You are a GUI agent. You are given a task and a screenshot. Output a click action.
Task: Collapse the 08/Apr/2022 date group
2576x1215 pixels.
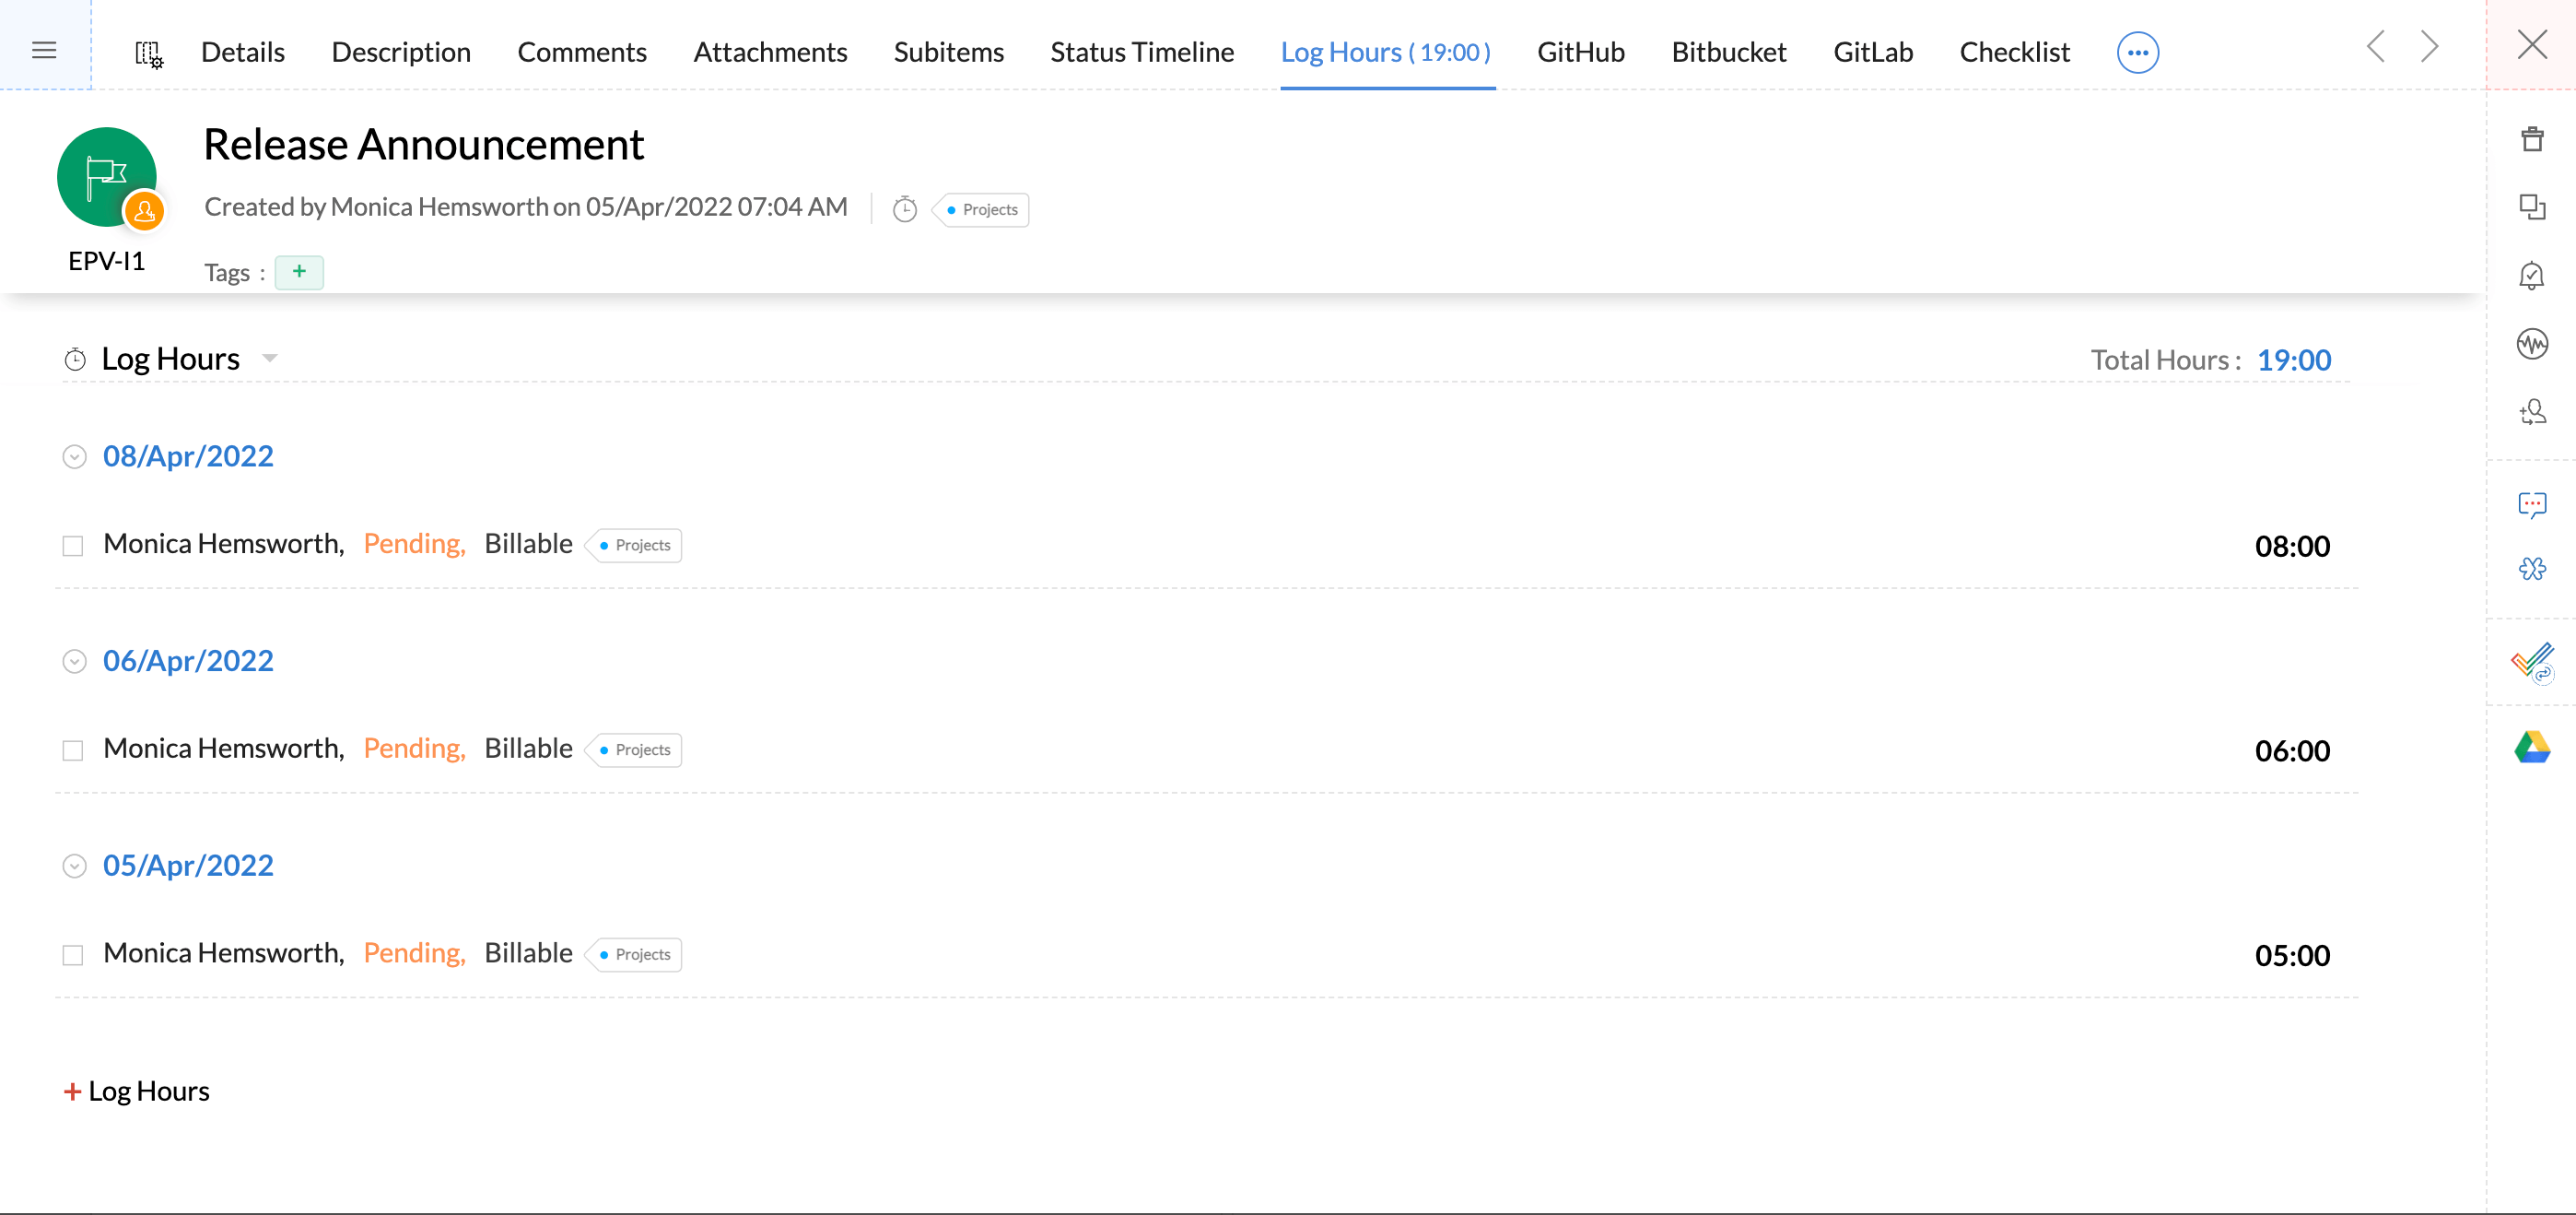point(75,456)
